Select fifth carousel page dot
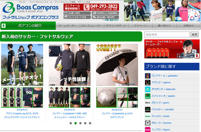 pyautogui.click(x=90, y=123)
